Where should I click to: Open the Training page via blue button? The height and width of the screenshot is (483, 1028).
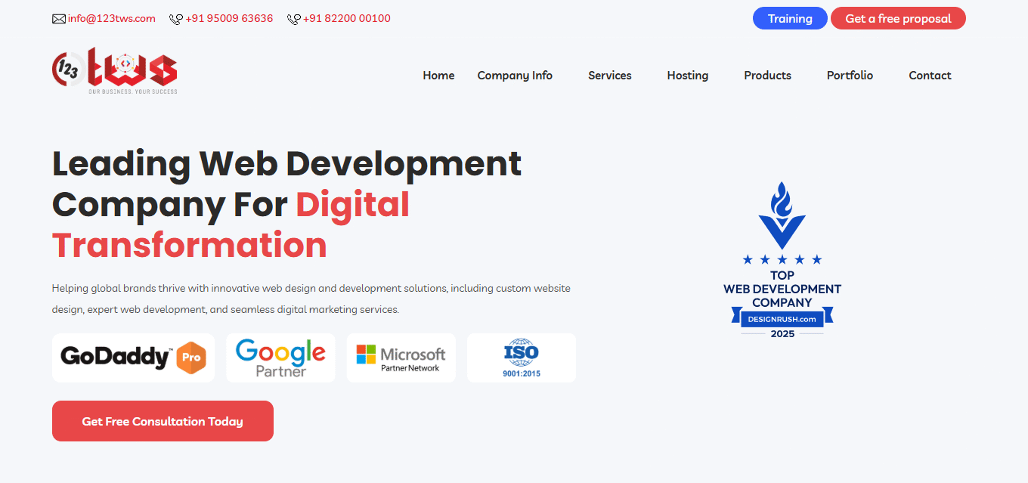pyautogui.click(x=790, y=17)
